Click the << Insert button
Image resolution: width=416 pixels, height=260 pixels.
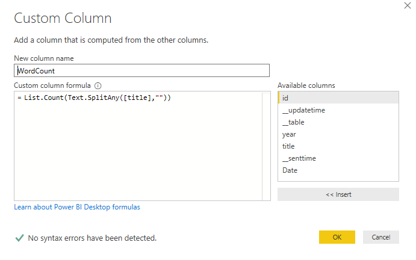click(338, 194)
